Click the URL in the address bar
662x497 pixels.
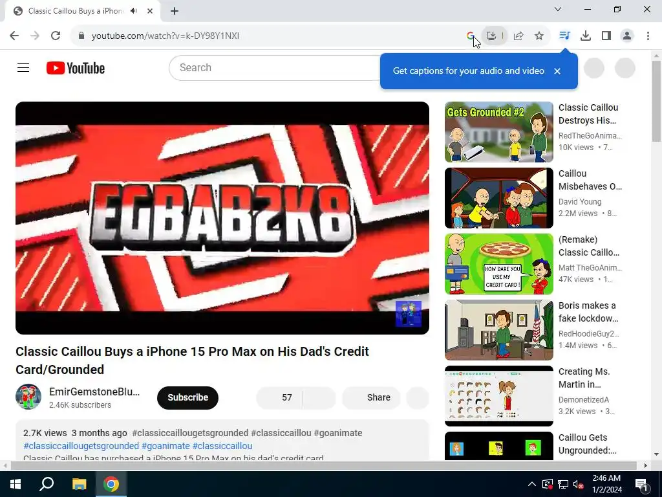tap(165, 36)
